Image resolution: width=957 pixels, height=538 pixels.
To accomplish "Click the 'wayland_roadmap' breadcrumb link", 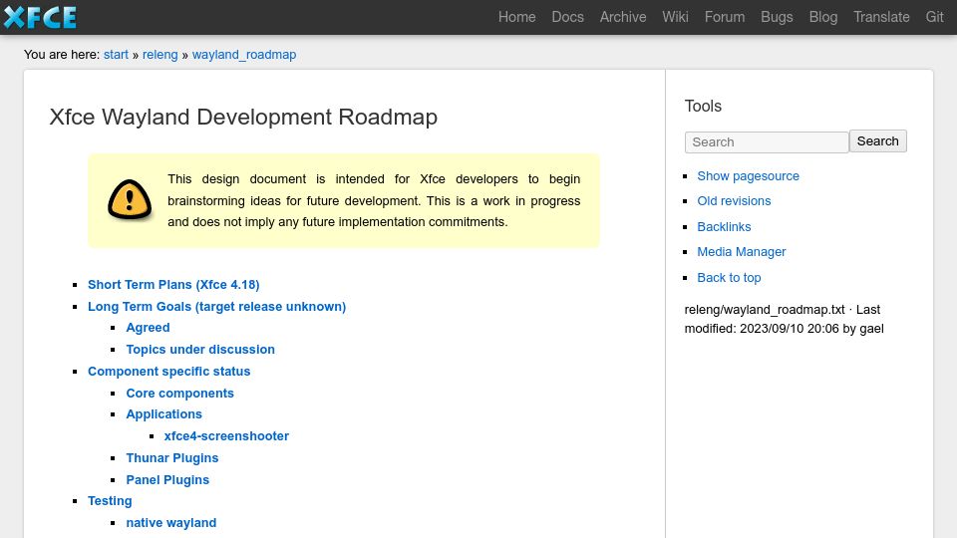I will 244,54.
